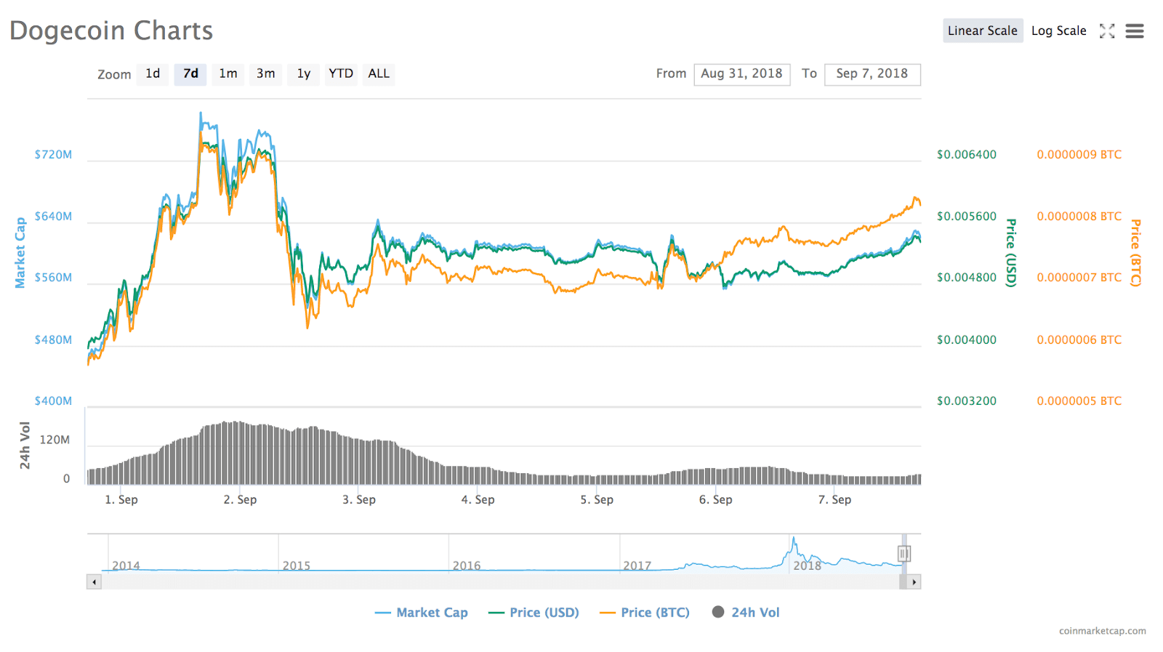Click the '2. Sep' axis label
Screen dimensions: 1163x652
240,500
